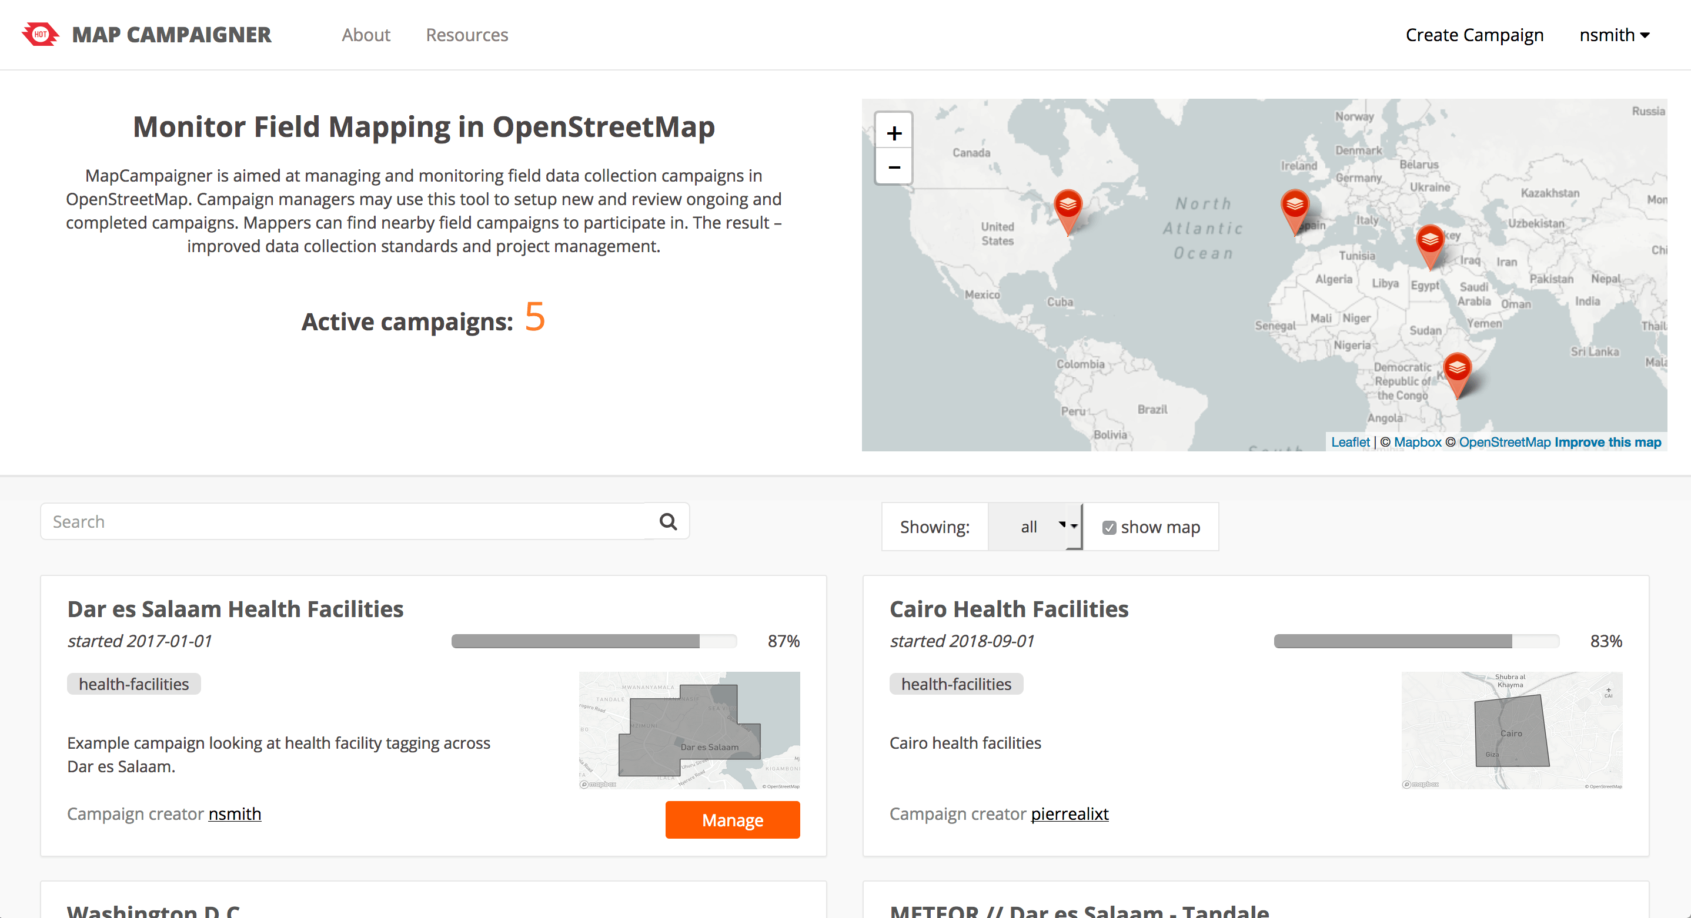Click health-facilities tag on Dar es Salaam card
The height and width of the screenshot is (918, 1691).
[134, 684]
